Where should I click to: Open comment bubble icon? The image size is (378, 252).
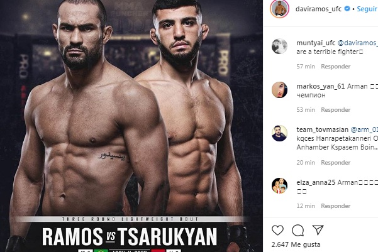pyautogui.click(x=297, y=230)
